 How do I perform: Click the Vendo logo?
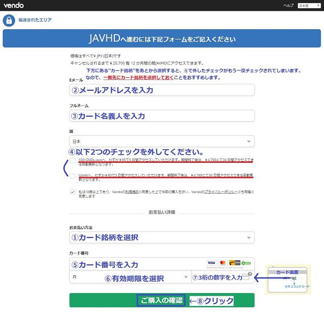[13, 5]
